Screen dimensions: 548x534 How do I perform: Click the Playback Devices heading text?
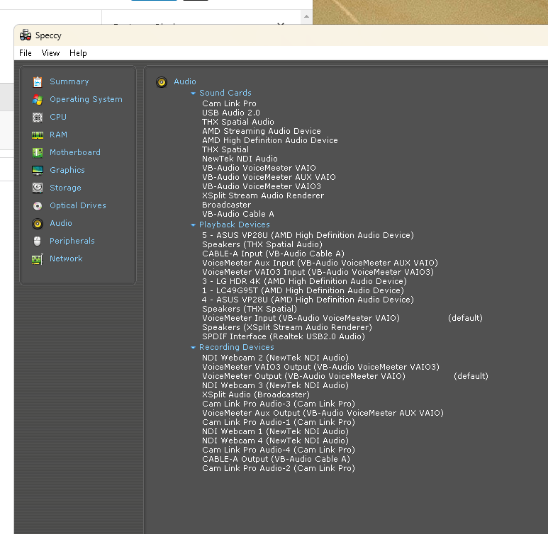point(235,225)
